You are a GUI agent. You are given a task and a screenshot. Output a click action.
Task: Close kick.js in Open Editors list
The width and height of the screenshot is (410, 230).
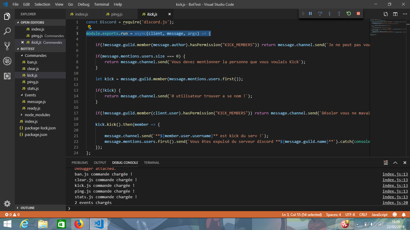[23, 42]
